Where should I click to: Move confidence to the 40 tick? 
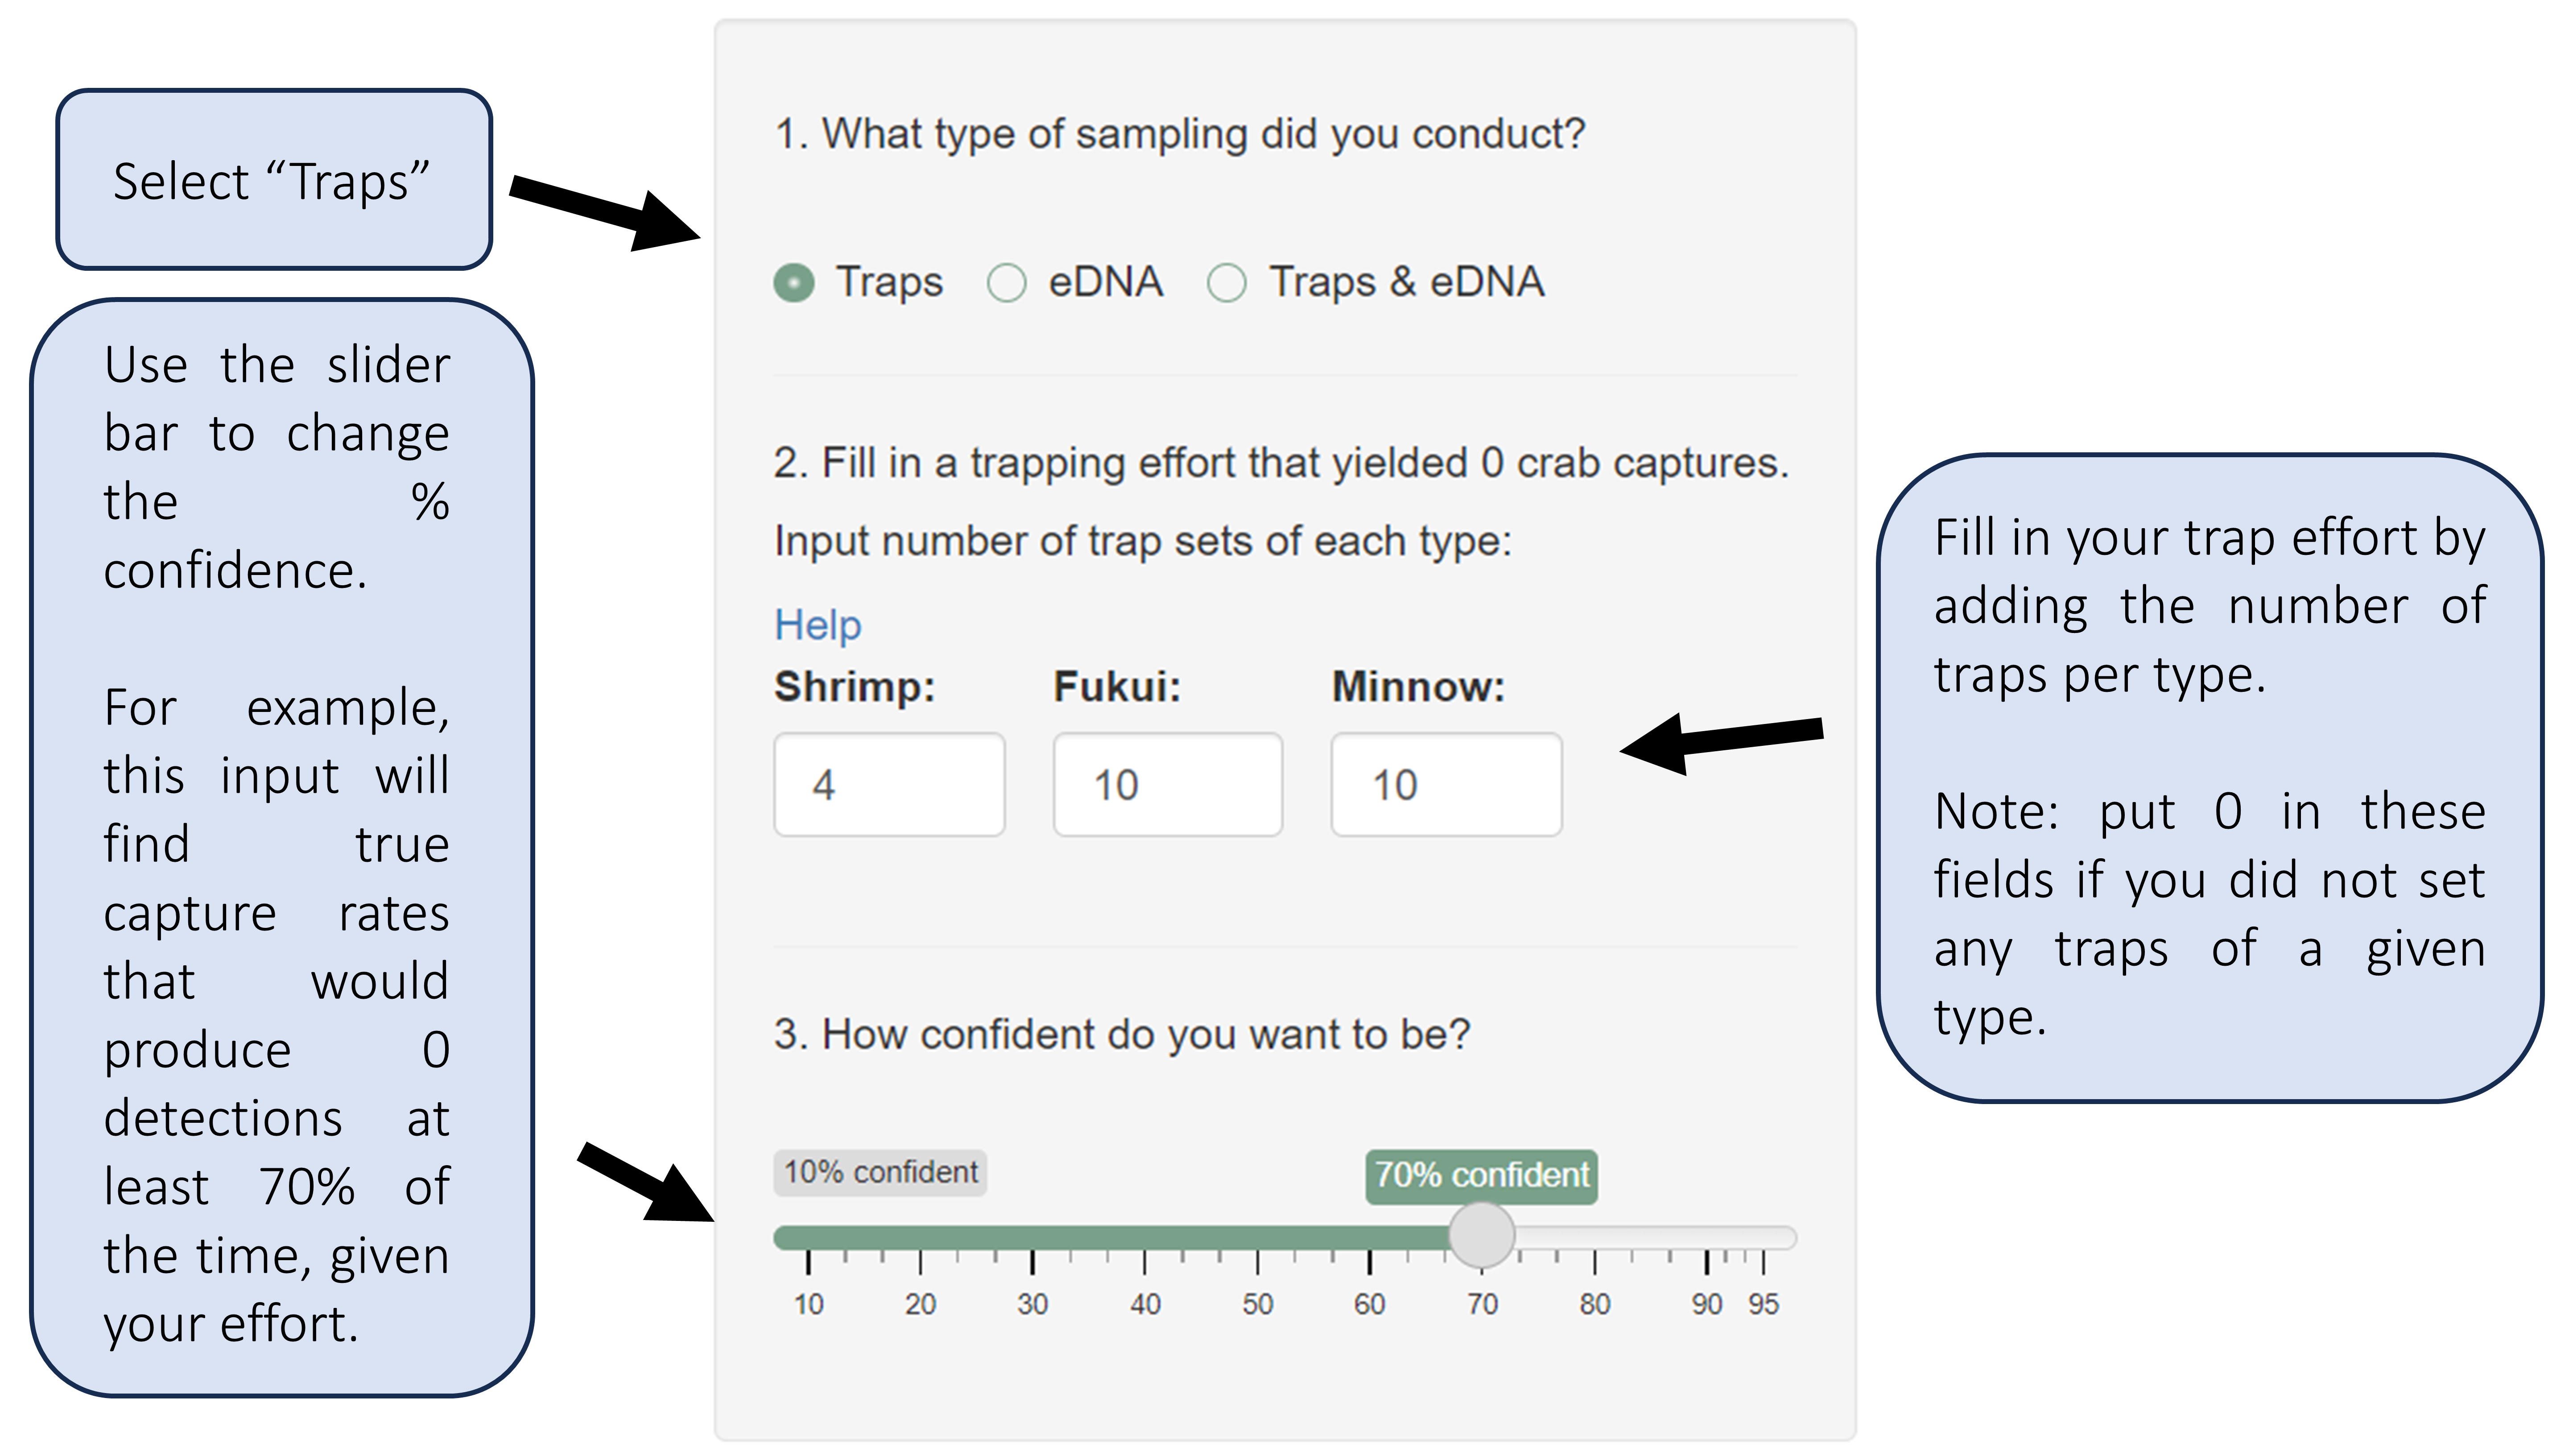point(1145,1238)
